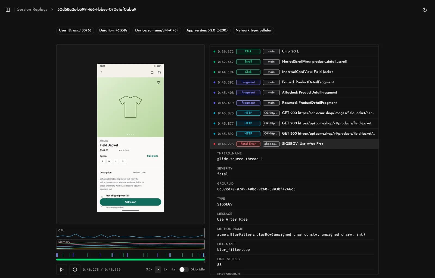Click the glide-so... thread tag
This screenshot has height=278, width=435.
(x=271, y=144)
